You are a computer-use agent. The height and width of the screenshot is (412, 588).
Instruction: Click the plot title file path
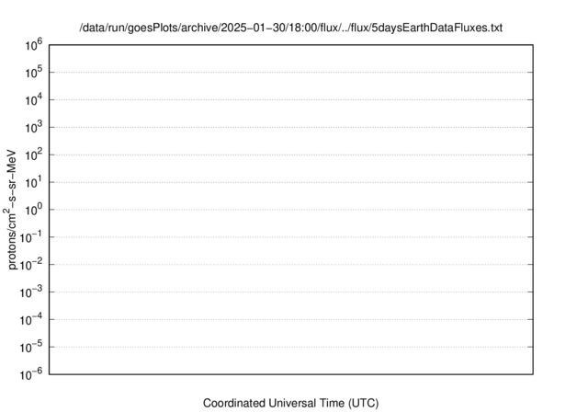(290, 28)
